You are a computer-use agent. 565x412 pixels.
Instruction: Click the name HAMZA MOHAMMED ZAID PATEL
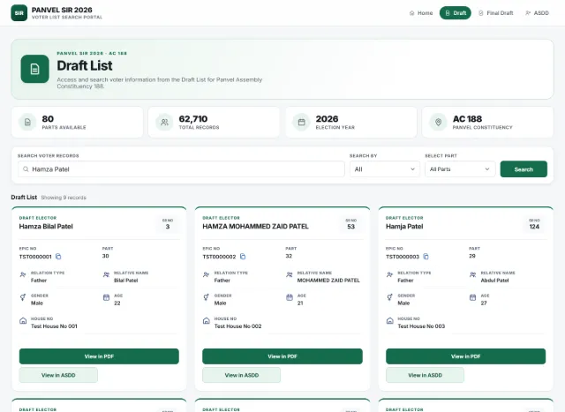coord(255,226)
